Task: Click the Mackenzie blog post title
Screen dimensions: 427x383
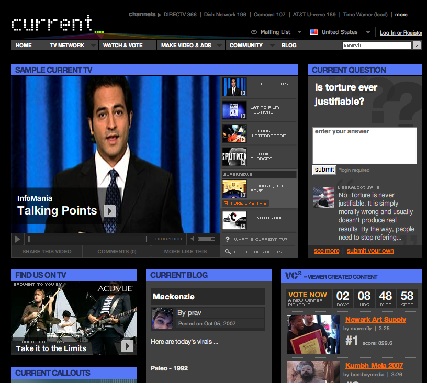Action: pos(174,297)
